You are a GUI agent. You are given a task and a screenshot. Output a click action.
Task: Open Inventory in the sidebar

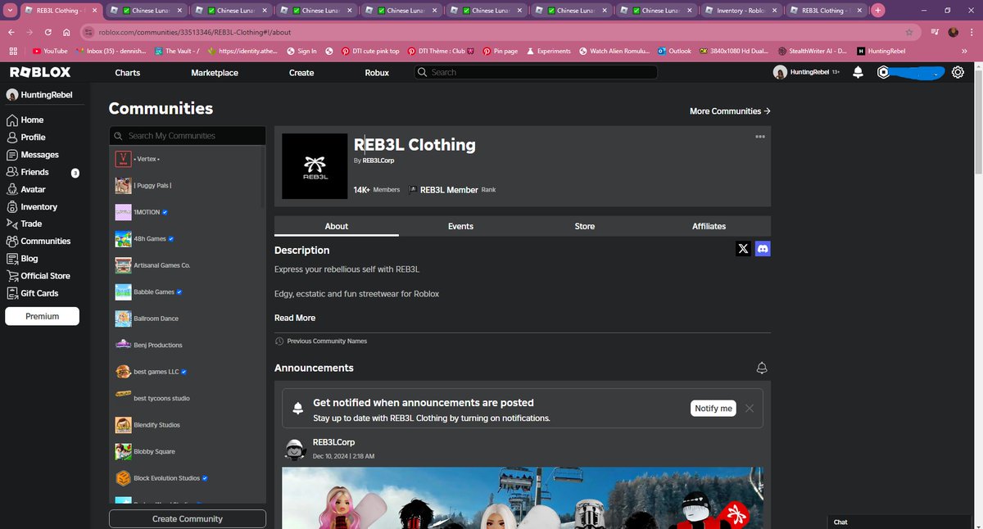tap(31, 206)
